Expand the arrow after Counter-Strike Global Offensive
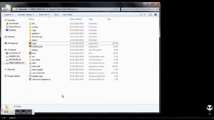 tap(77, 9)
